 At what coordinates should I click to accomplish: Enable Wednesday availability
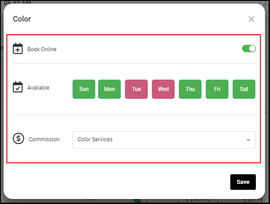click(163, 89)
